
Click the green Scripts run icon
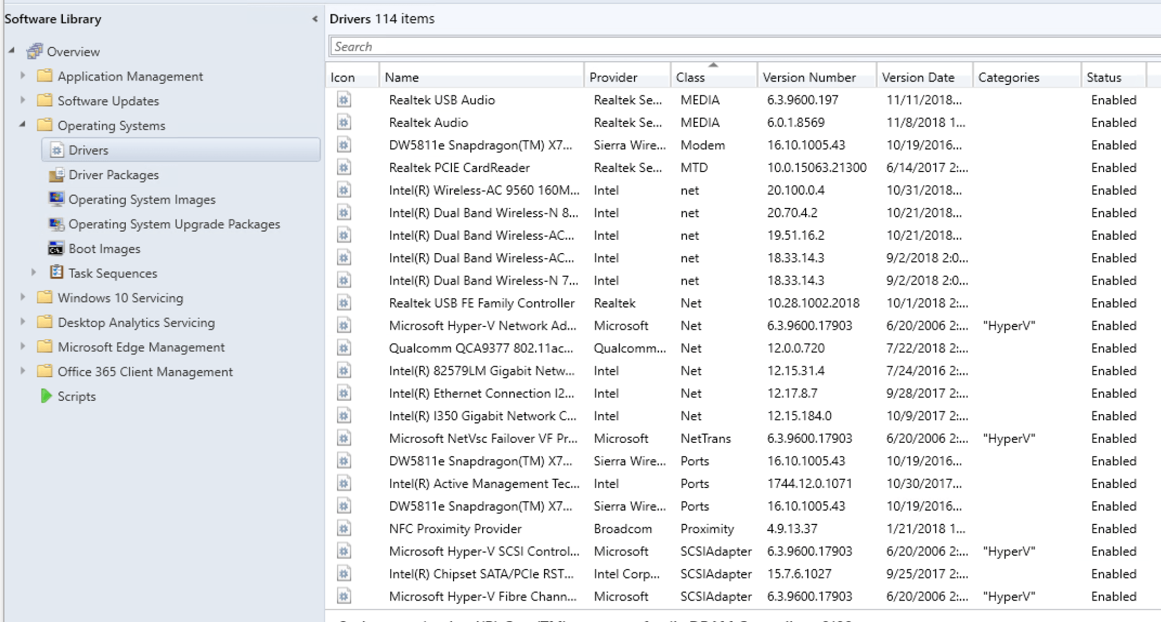coord(46,396)
